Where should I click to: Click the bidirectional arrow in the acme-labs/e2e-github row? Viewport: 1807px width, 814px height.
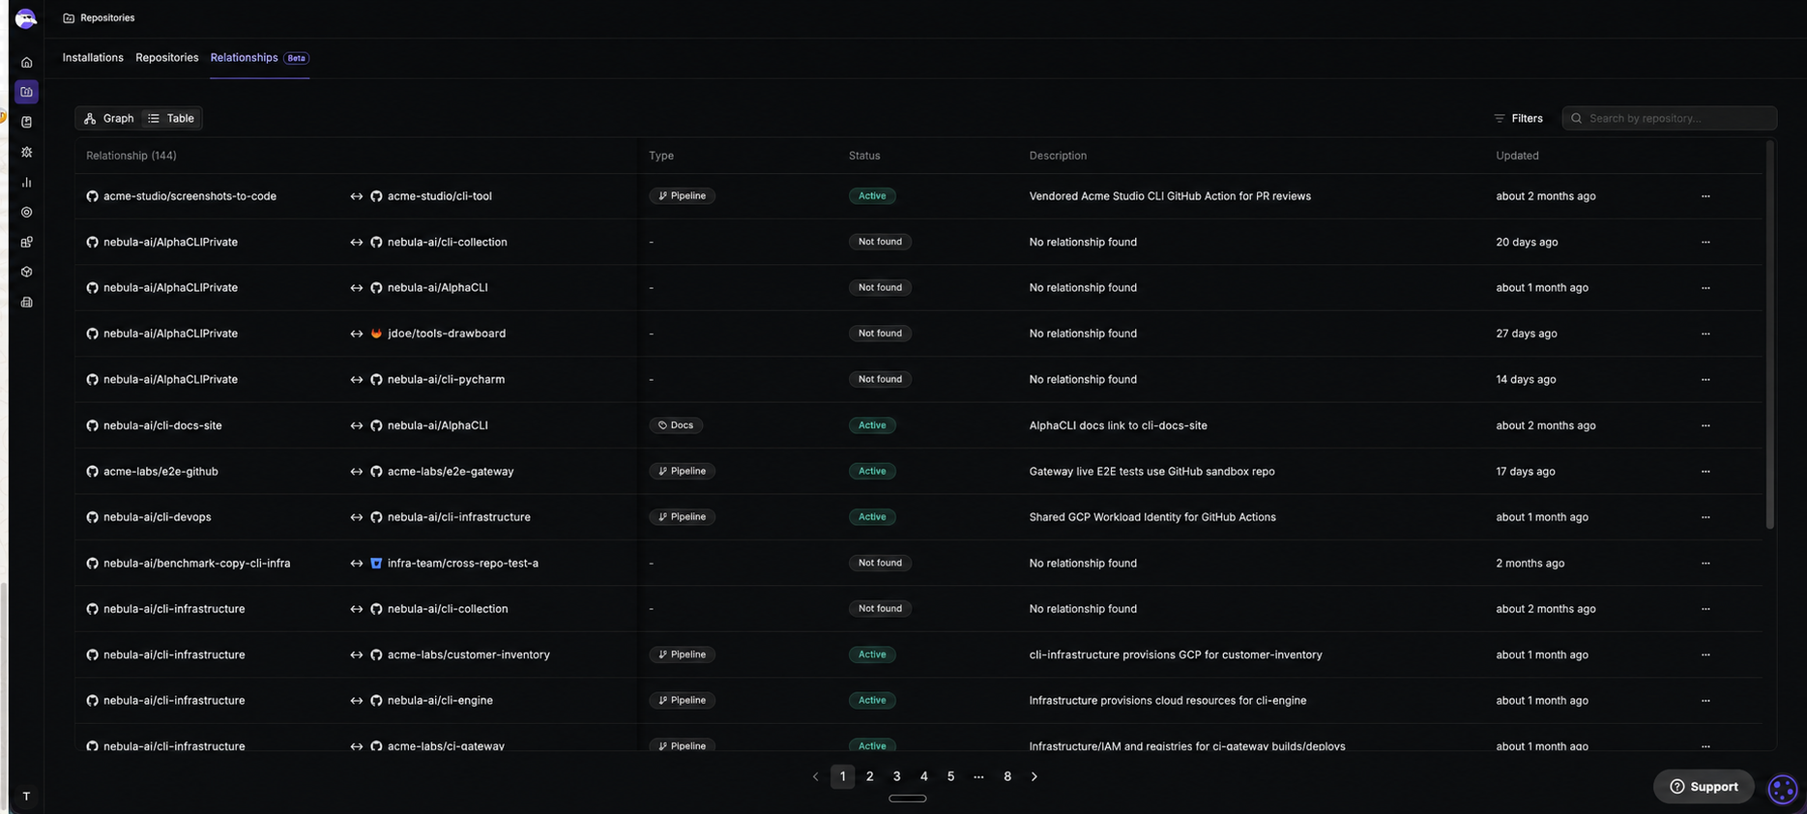pyautogui.click(x=357, y=472)
